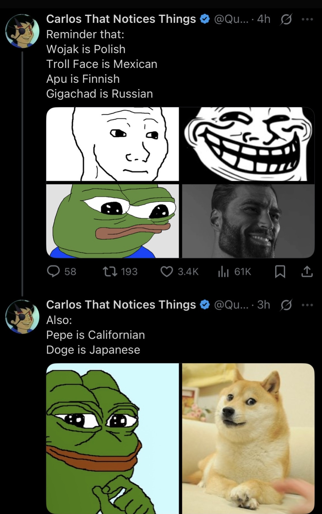Viewport: 322px width, 514px height.
Task: Open profile avatar on first tweet
Action: pyautogui.click(x=23, y=31)
